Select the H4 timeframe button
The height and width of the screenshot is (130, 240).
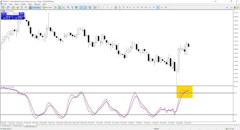coord(154,7)
